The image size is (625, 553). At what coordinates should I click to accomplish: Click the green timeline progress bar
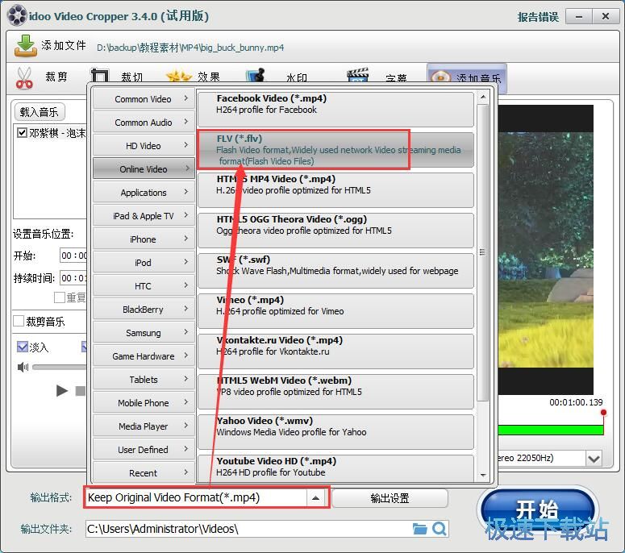[x=550, y=430]
